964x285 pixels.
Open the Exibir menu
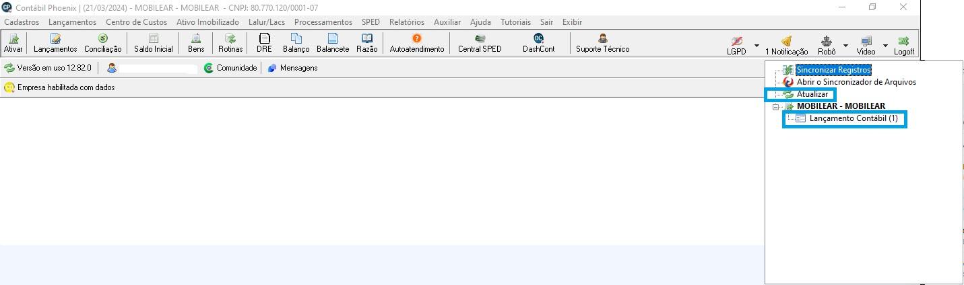[x=572, y=22]
